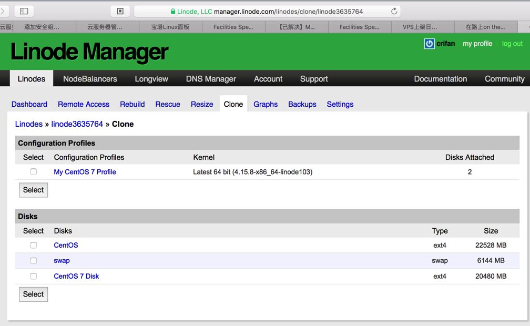
Task: Click the Size column header
Action: 491,231
